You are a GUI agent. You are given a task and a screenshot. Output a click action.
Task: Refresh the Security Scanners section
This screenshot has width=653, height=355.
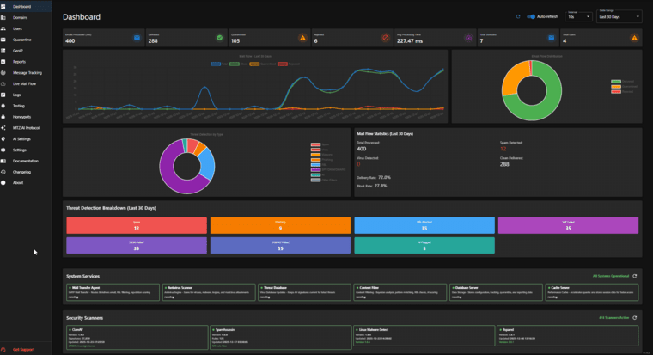(x=635, y=317)
